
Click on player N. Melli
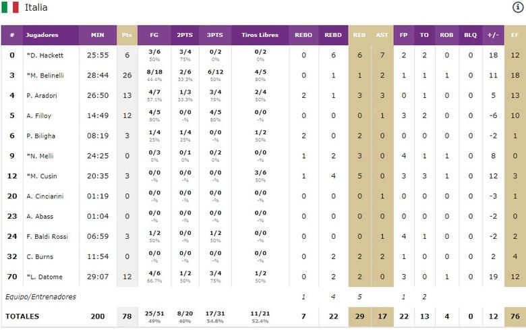[x=39, y=156]
